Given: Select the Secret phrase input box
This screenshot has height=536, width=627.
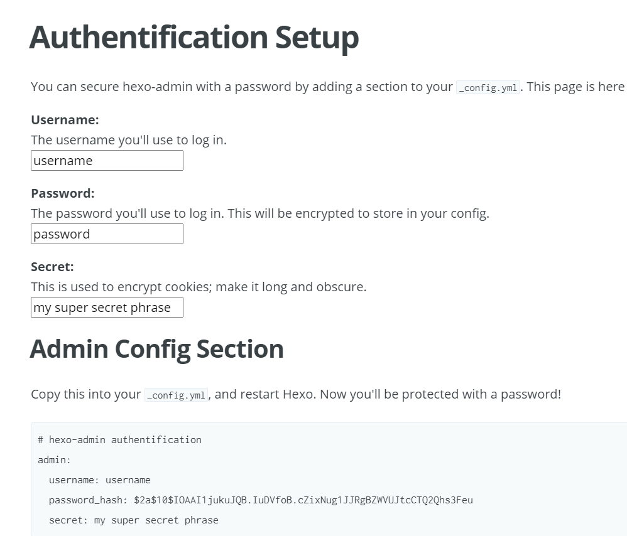Looking at the screenshot, I should click(x=107, y=308).
